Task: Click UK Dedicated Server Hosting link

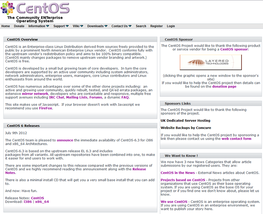Action: tap(185, 120)
